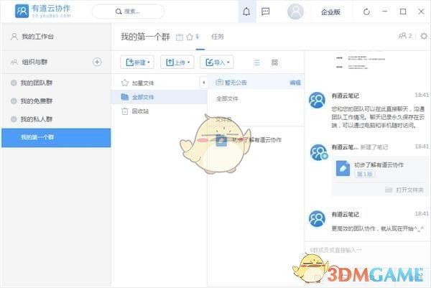Focus the 搜索 search box
This screenshot has width=431, height=288.
click(129, 11)
